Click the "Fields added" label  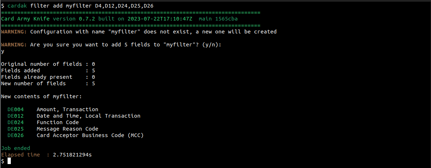[x=21, y=71]
